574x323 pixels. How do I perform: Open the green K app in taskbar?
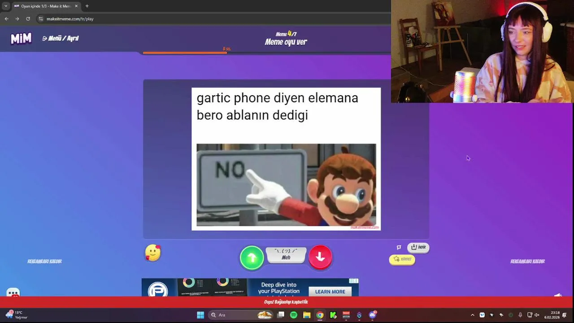pos(333,315)
